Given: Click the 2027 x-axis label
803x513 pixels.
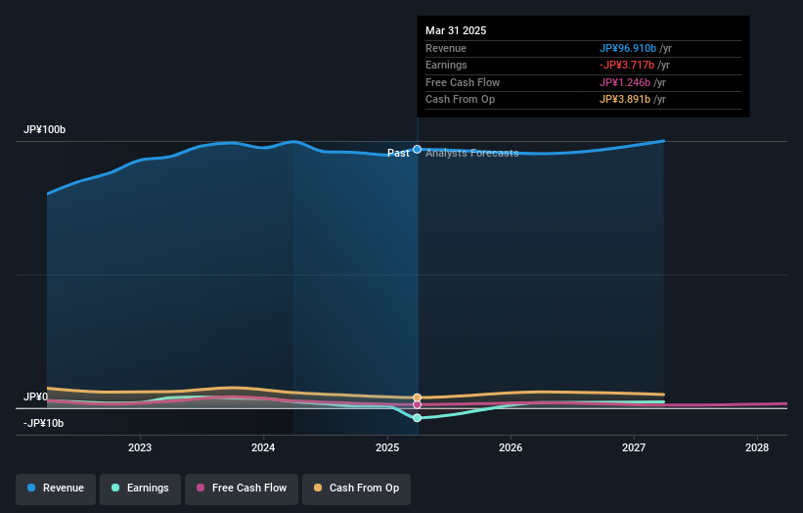Looking at the screenshot, I should pyautogui.click(x=634, y=447).
